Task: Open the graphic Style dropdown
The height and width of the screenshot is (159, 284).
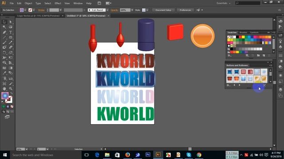Action: point(147,10)
